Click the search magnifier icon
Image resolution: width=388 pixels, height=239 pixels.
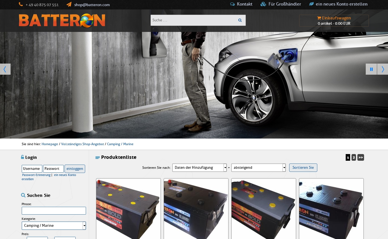click(x=240, y=20)
